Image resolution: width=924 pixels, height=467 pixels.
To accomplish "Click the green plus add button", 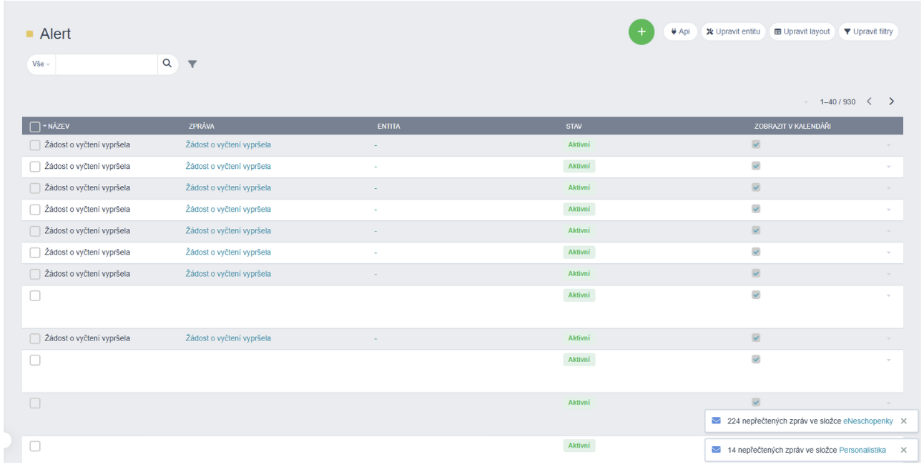I will coord(641,32).
